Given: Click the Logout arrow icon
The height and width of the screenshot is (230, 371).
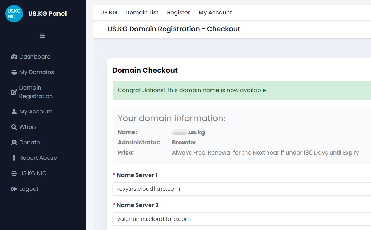Looking at the screenshot, I should [14, 189].
